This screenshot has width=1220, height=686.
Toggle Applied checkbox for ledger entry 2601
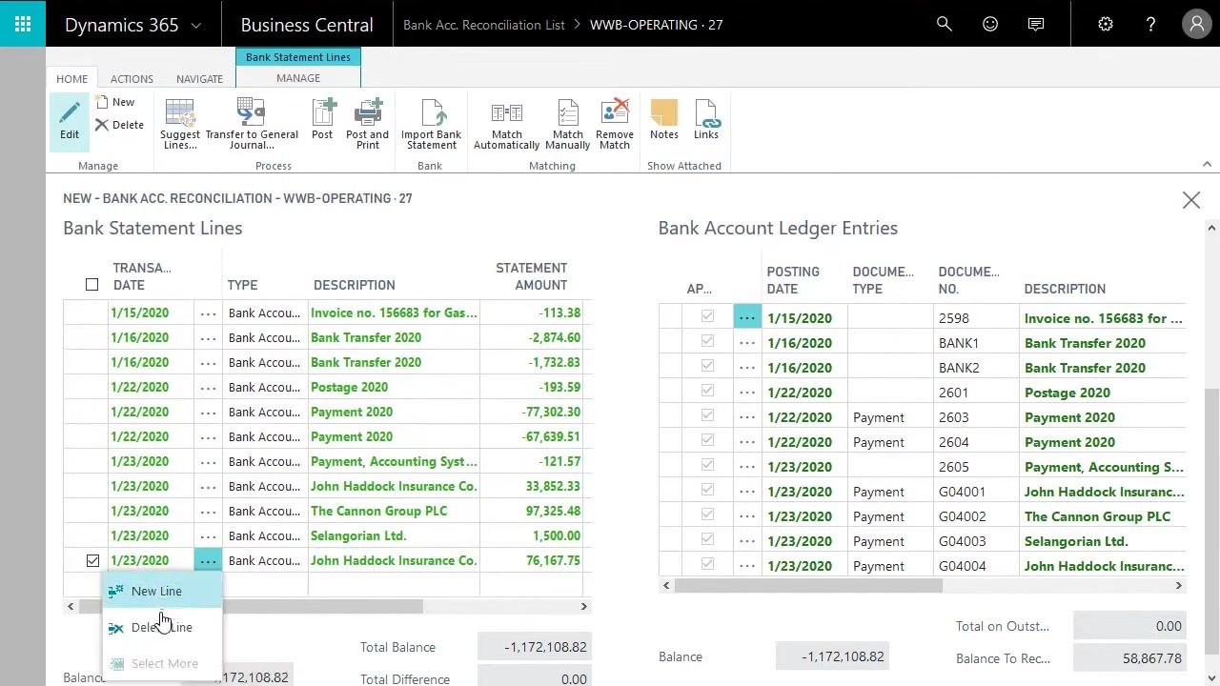[x=707, y=391]
